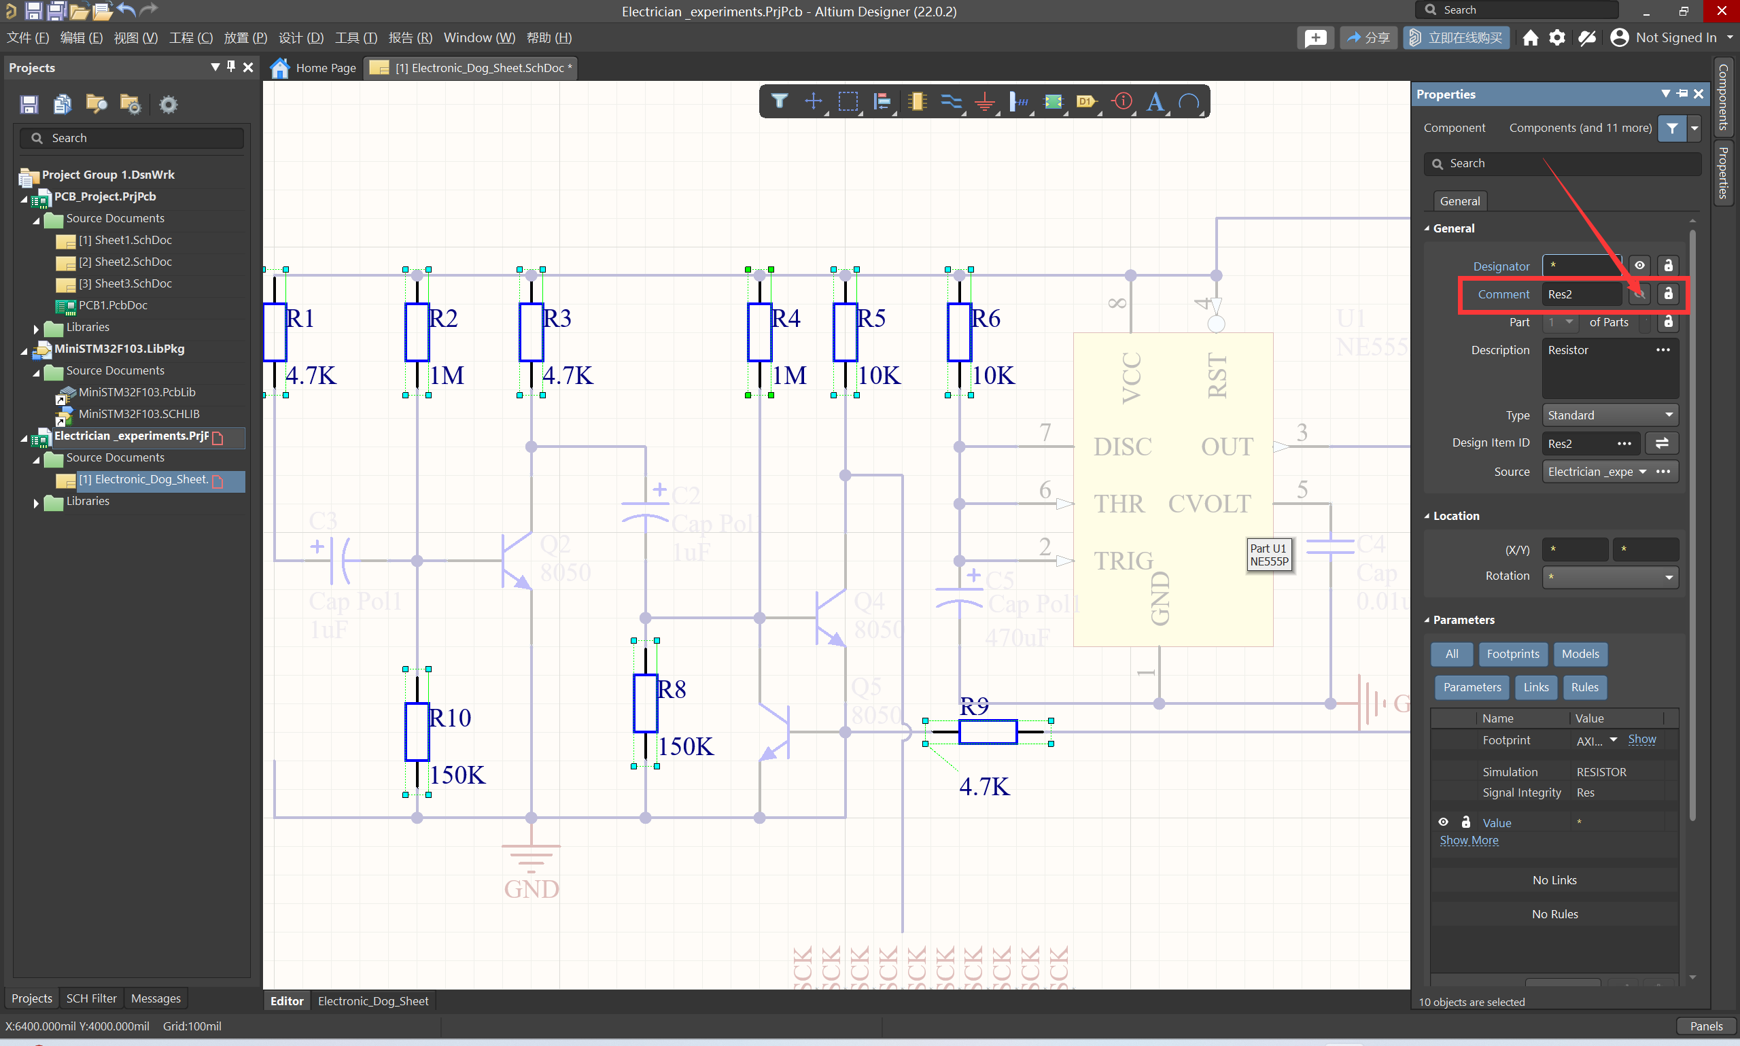The image size is (1740, 1046).
Task: Click the Show More link
Action: 1469,840
